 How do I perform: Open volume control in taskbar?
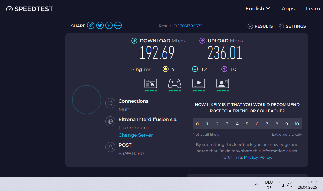tap(290, 185)
